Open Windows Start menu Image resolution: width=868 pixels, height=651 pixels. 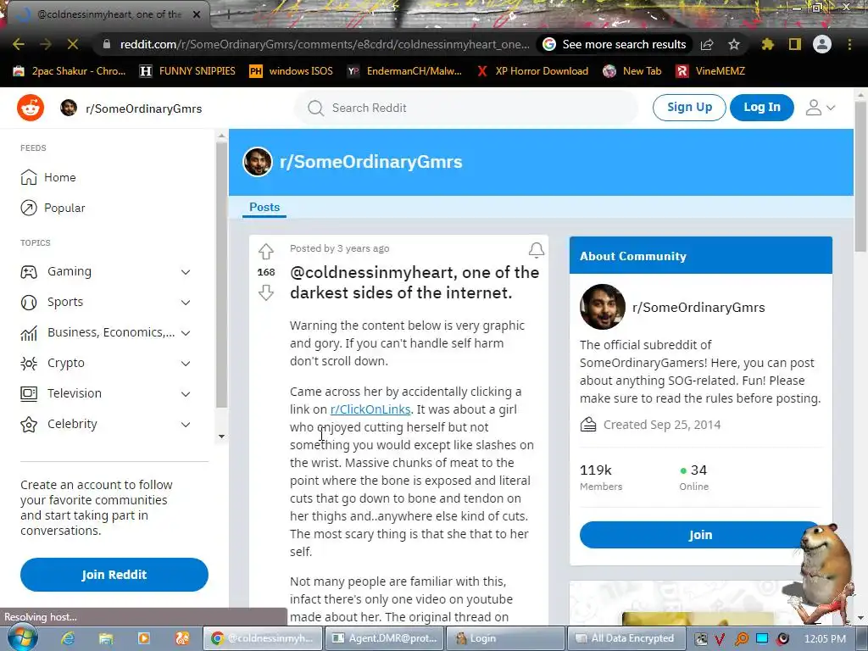point(23,637)
